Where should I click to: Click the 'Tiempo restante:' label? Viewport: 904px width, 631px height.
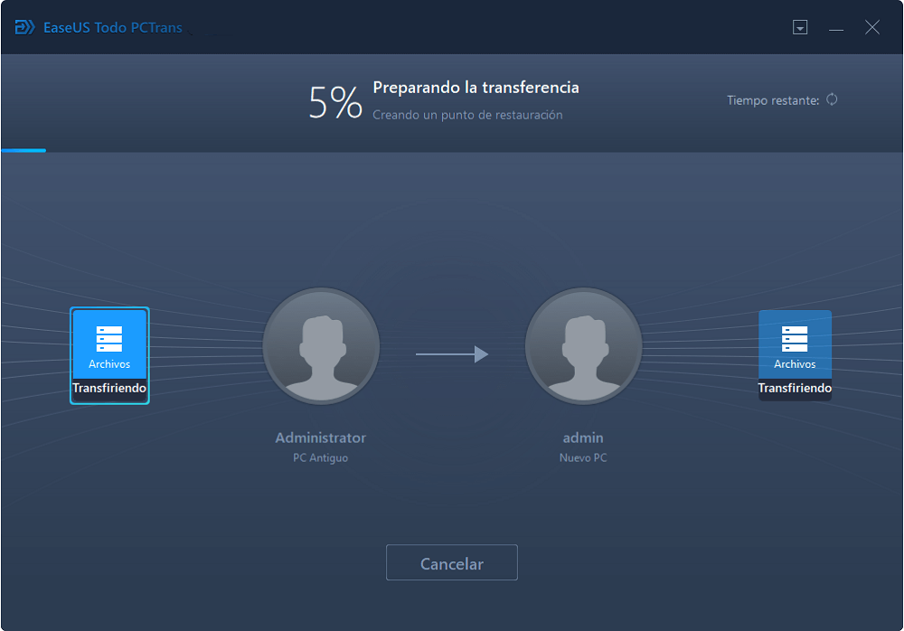tap(773, 100)
